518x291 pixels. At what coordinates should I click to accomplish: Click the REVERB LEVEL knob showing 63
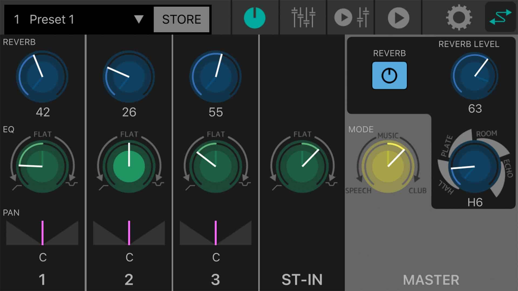[475, 76]
